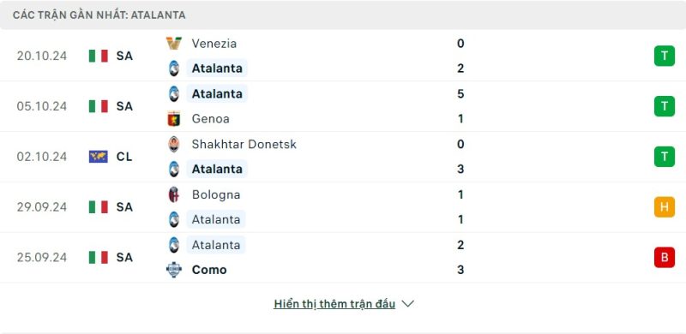
Task: Click the CL competition label
Action: pos(124,157)
